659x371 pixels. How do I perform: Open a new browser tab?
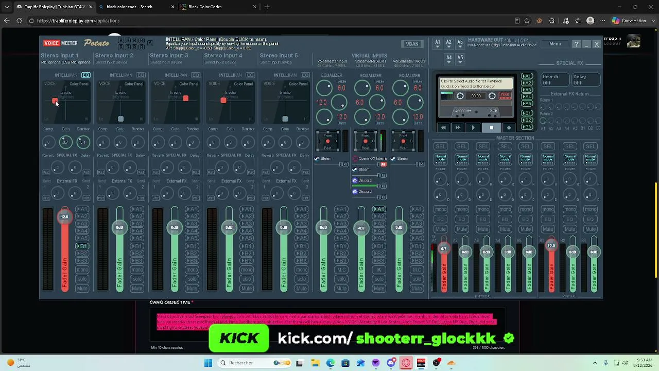point(267,7)
